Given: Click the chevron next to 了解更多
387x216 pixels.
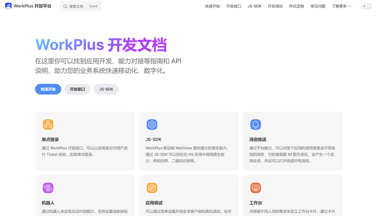Looking at the screenshot, I should (350, 6).
